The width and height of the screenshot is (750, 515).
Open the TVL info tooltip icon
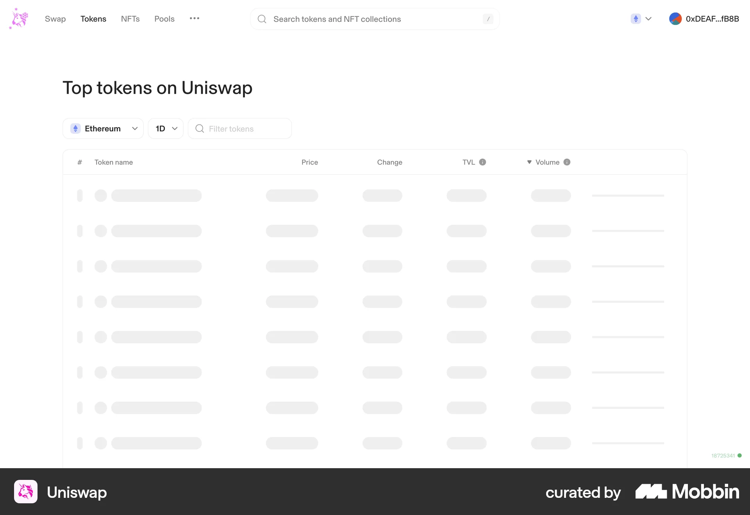coord(483,162)
